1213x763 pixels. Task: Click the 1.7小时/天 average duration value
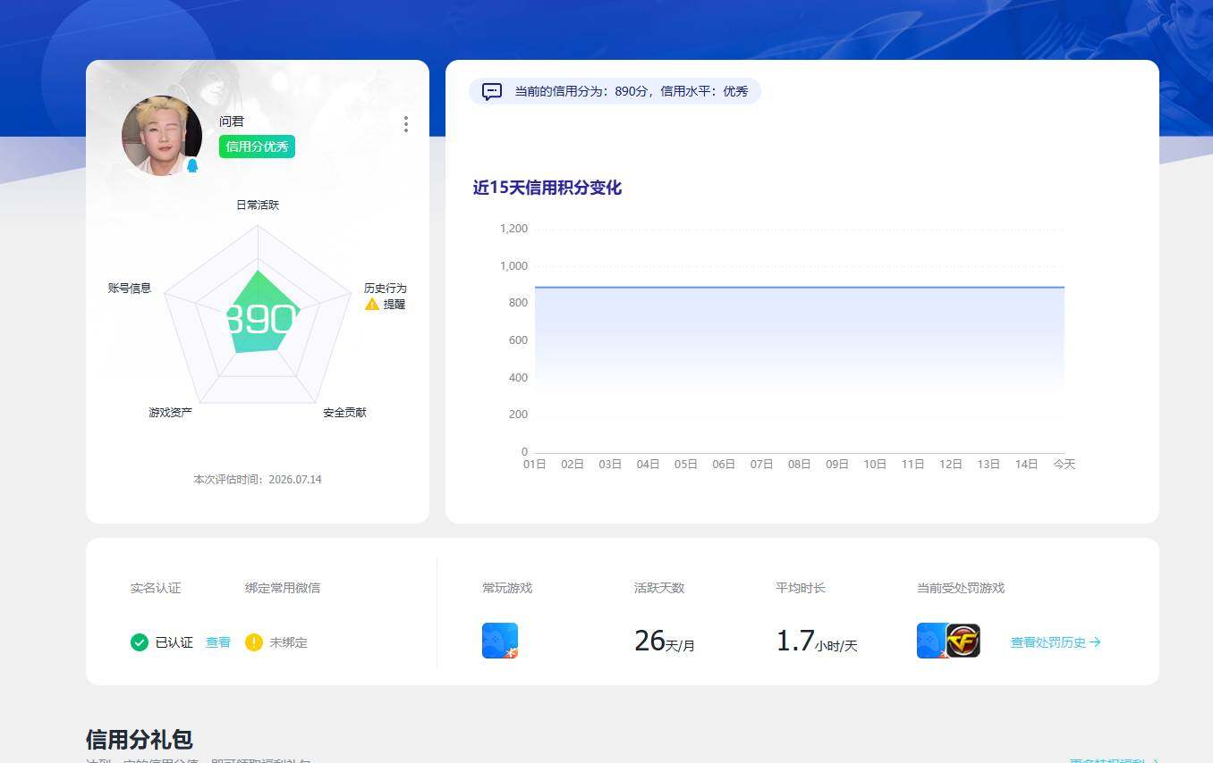tap(817, 641)
